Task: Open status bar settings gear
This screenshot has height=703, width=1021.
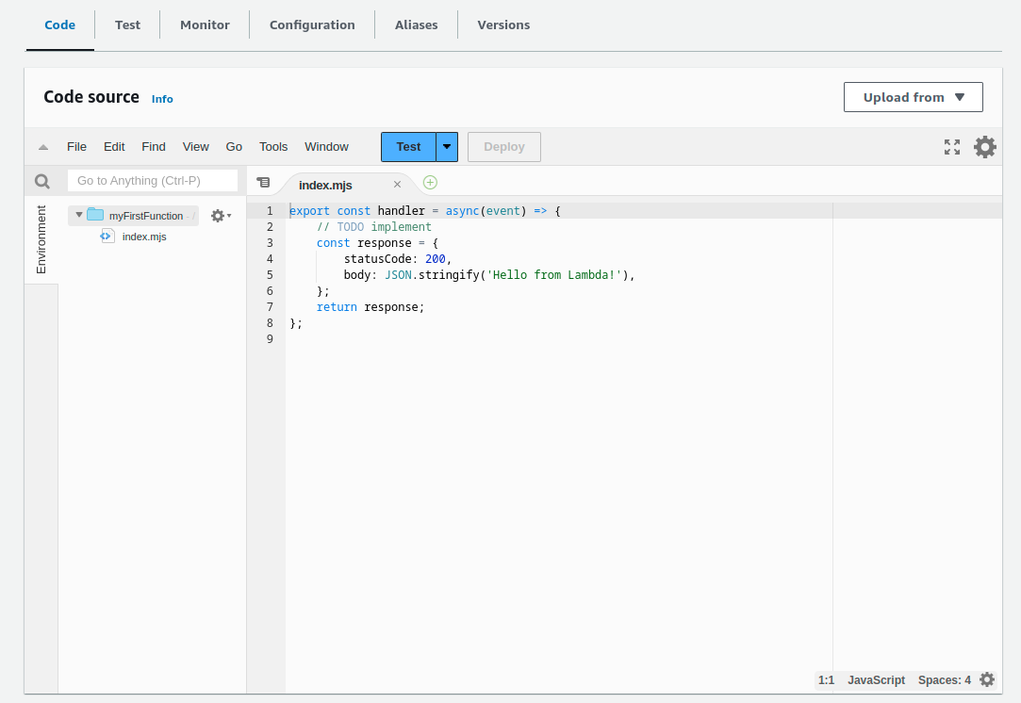Action: [987, 679]
